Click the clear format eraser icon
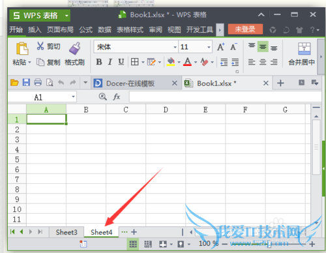 pos(204,62)
